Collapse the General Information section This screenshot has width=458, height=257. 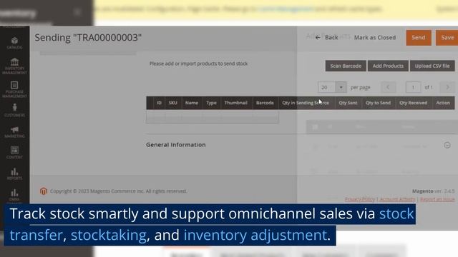447,145
